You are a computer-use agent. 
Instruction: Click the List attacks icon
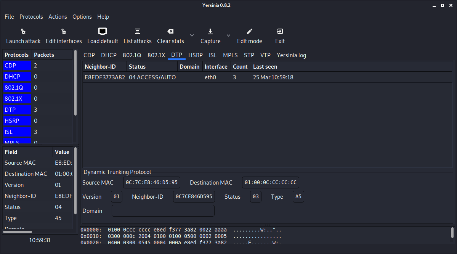point(138,31)
